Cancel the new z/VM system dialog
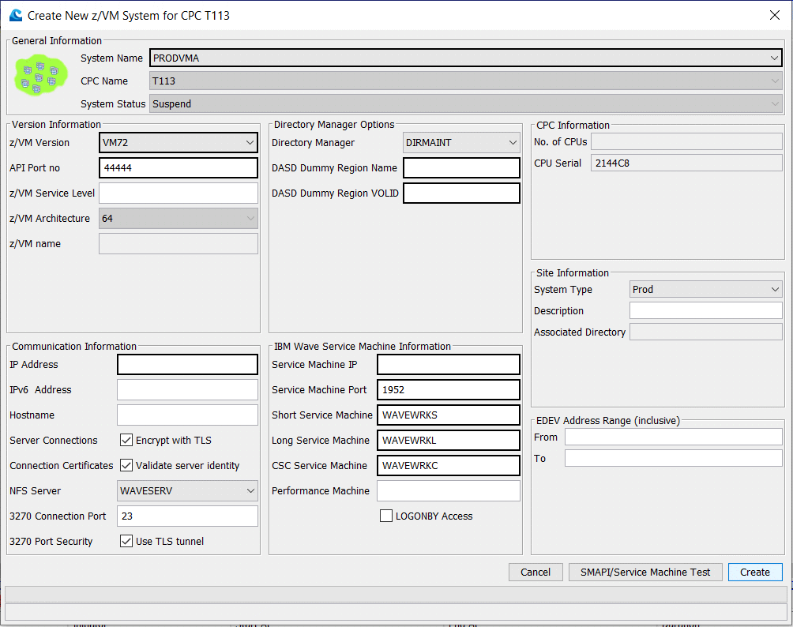Screen dimensions: 793x627 coord(536,572)
